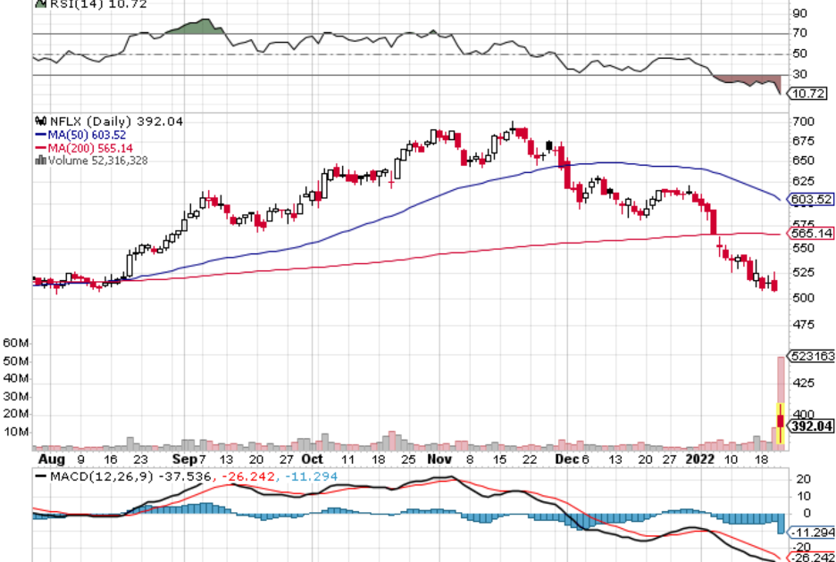This screenshot has width=836, height=562.
Task: Click the 10.72 RSI value tag
Action: pyautogui.click(x=808, y=94)
